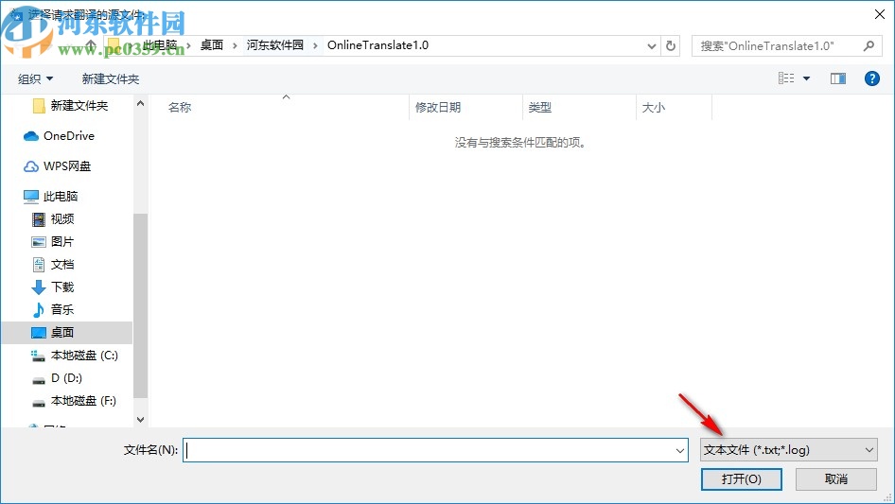The height and width of the screenshot is (504, 895).
Task: Open 下载 folder in sidebar
Action: click(x=62, y=287)
